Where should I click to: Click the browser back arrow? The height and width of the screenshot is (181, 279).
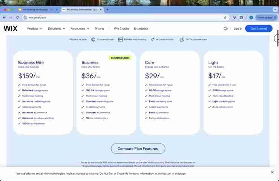4,17
